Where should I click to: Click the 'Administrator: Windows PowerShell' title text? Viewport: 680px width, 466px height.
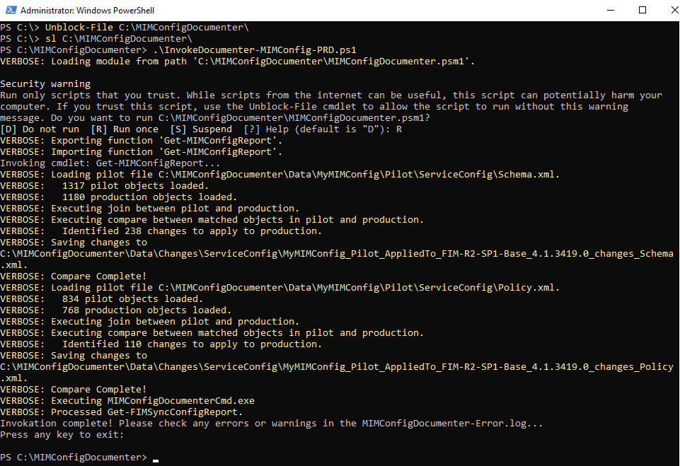87,11
